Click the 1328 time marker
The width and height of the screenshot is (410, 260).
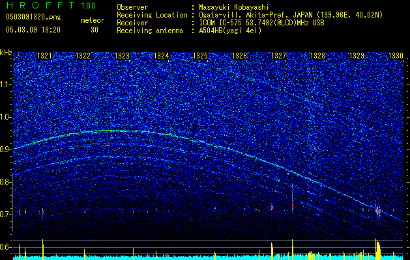tap(317, 56)
